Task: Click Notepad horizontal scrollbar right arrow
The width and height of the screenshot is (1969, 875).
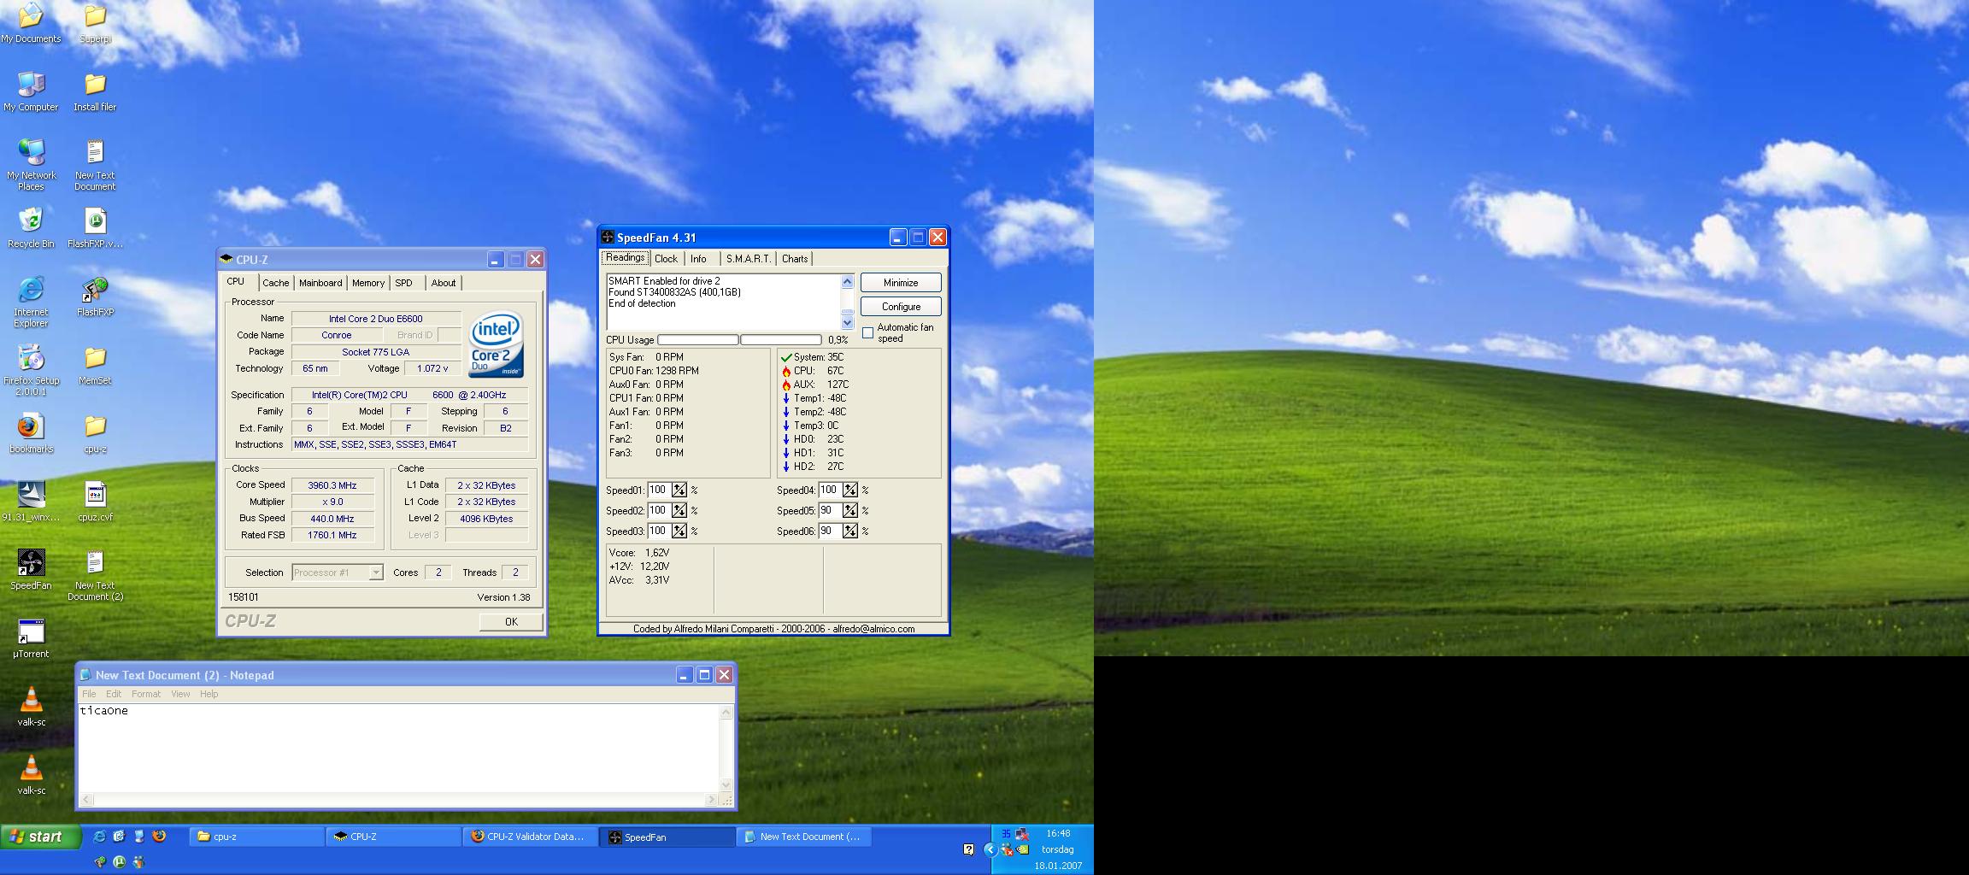Action: 711,800
